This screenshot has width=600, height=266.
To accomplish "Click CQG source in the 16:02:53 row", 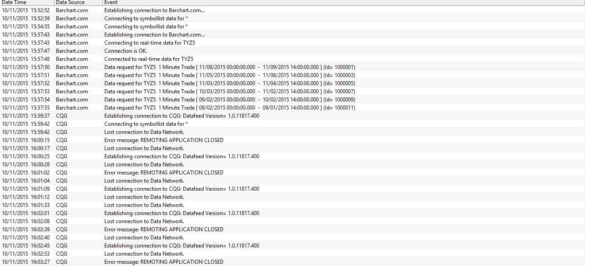I will click(x=62, y=254).
